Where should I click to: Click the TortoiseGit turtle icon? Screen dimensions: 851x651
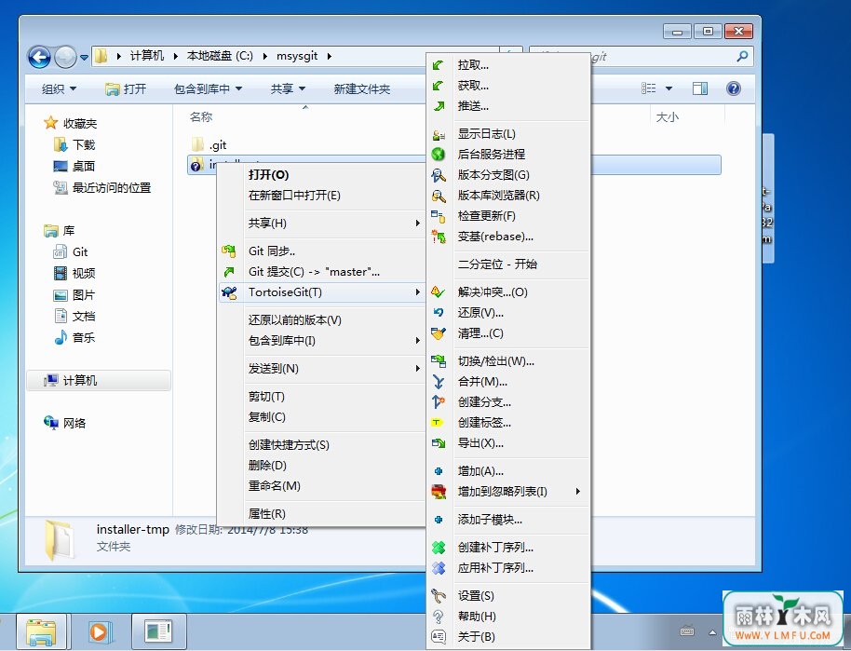coord(229,292)
